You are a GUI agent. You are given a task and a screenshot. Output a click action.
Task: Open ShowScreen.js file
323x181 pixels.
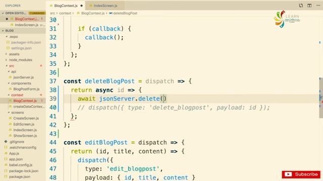click(x=25, y=136)
